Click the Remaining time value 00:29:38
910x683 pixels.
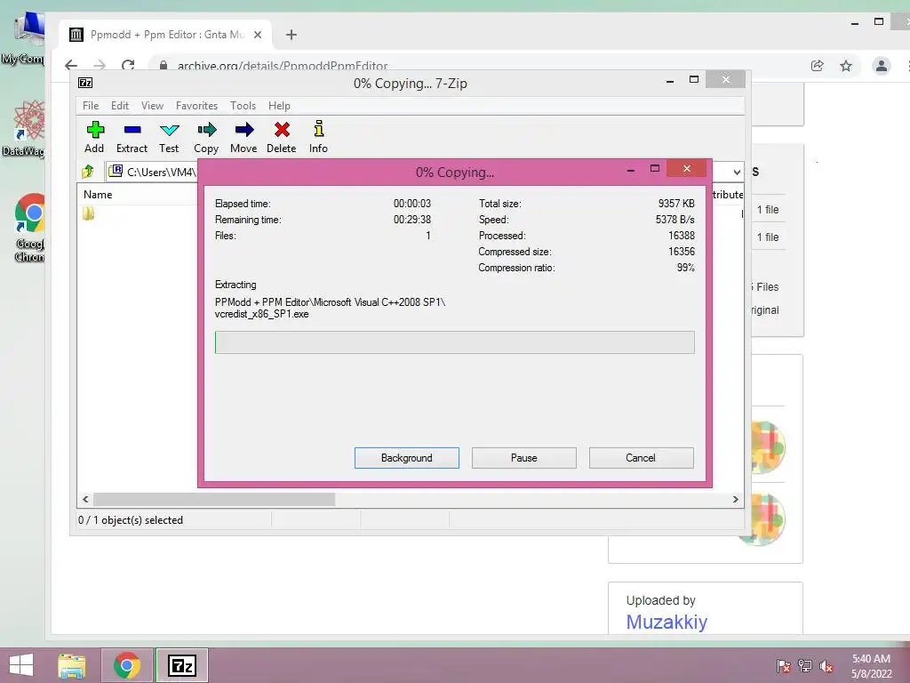412,220
